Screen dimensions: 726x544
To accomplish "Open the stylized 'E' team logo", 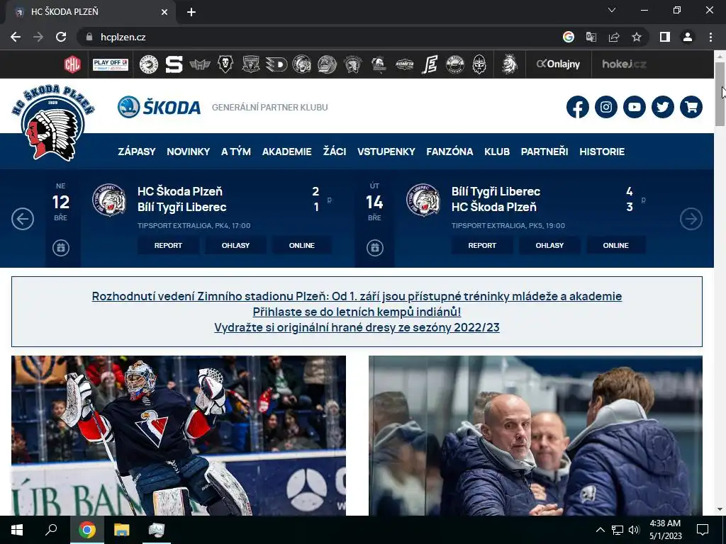I will (430, 64).
